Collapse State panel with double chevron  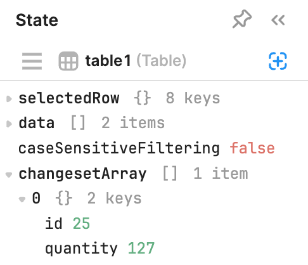pos(278,20)
